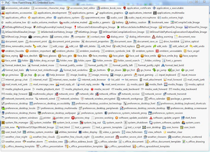Click the "media_seek_forward" label
The width and height of the screenshot is (210, 152).
156,89
